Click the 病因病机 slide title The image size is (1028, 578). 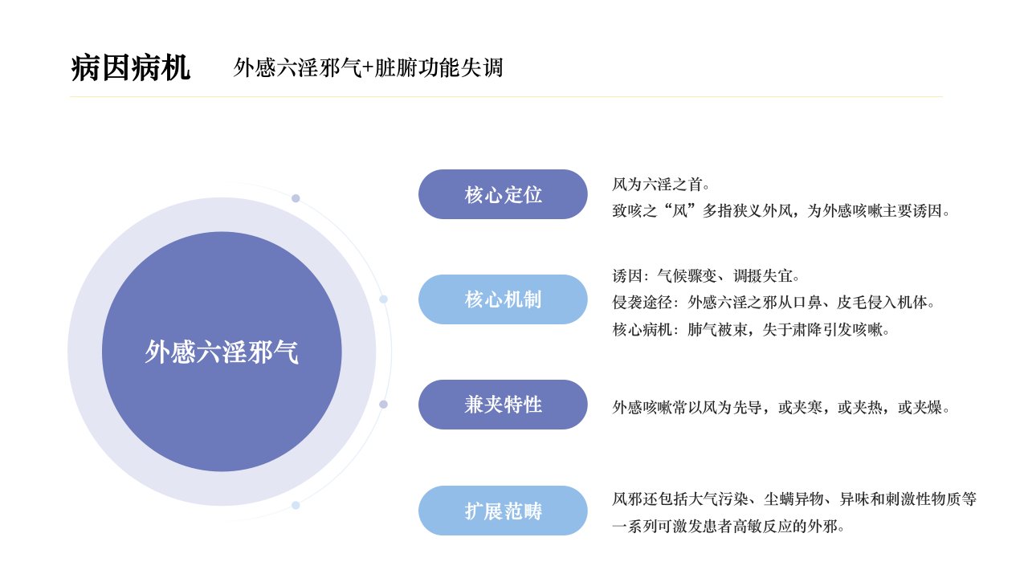pyautogui.click(x=130, y=68)
